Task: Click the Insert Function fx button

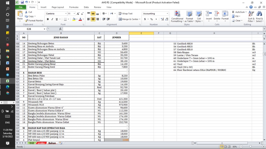Action: (x=60, y=29)
